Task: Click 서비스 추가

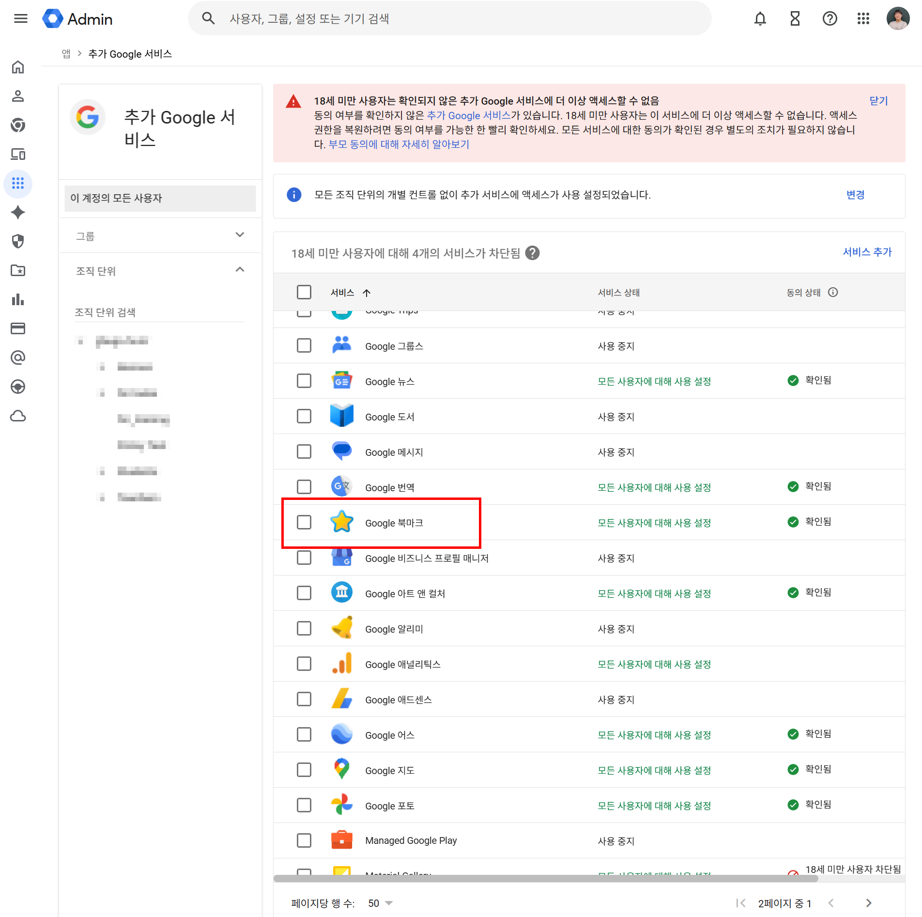Action: tap(867, 252)
